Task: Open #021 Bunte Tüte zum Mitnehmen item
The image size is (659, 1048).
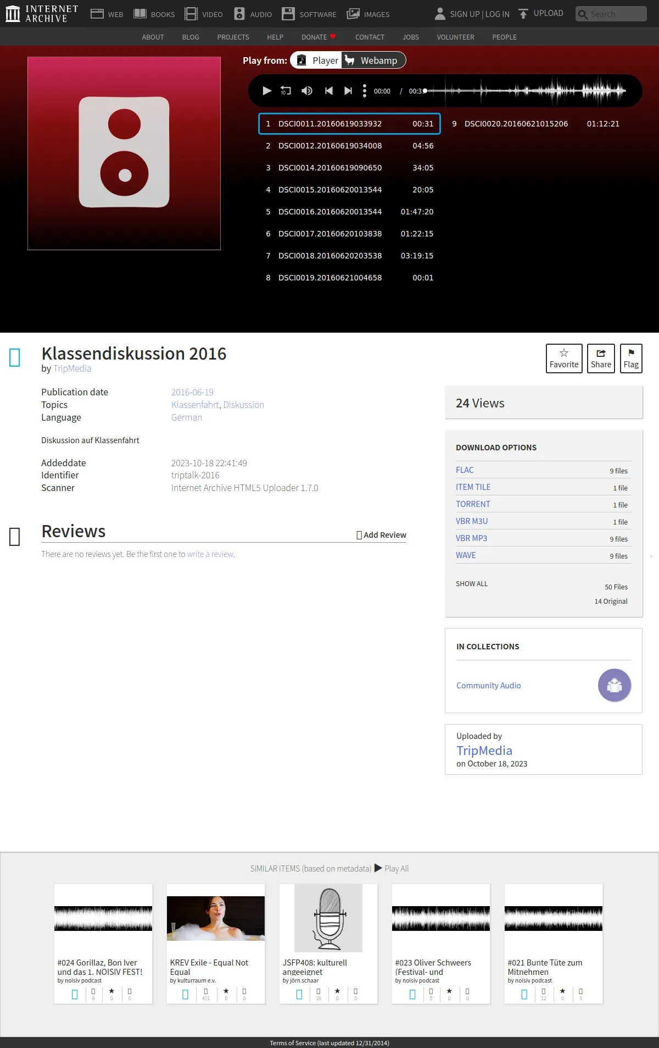Action: [x=554, y=944]
